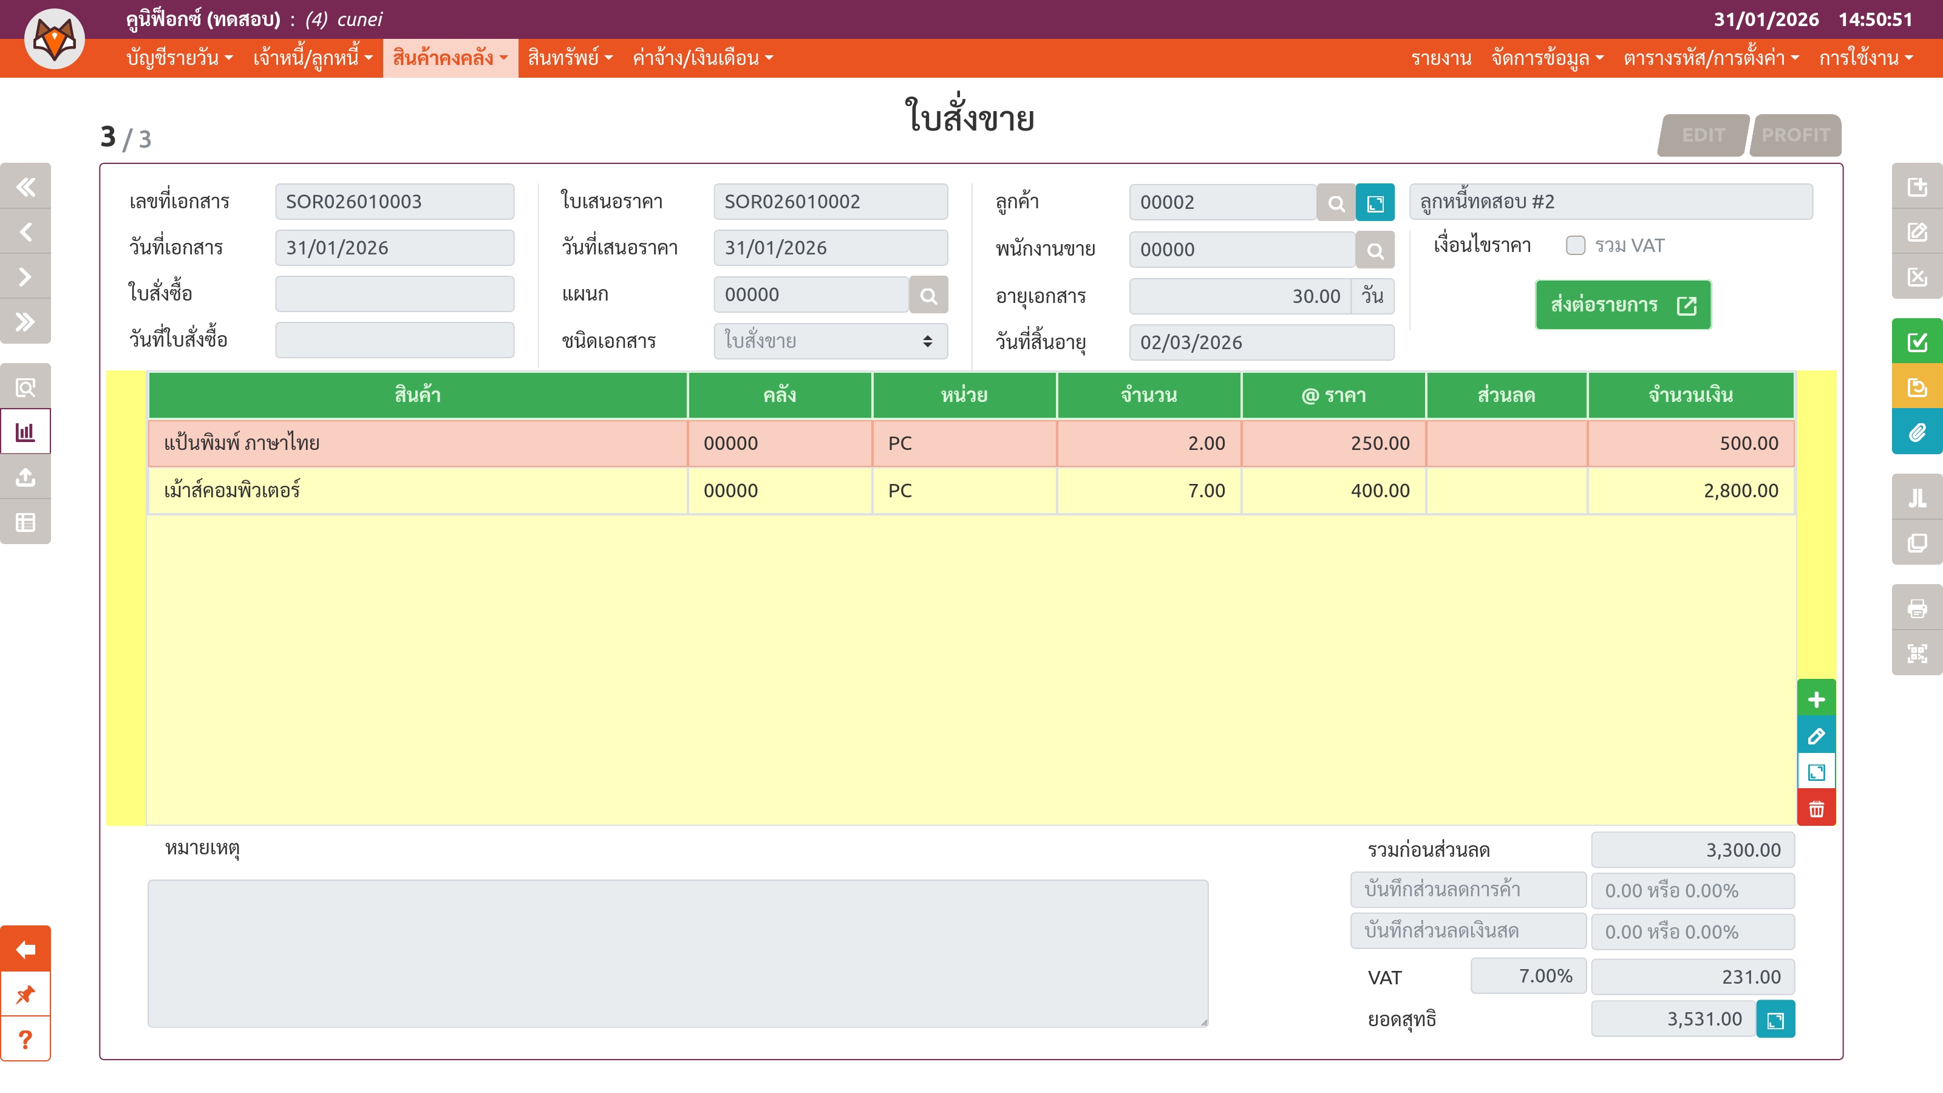
Task: Jump to first record double-chevron icon
Action: [26, 186]
